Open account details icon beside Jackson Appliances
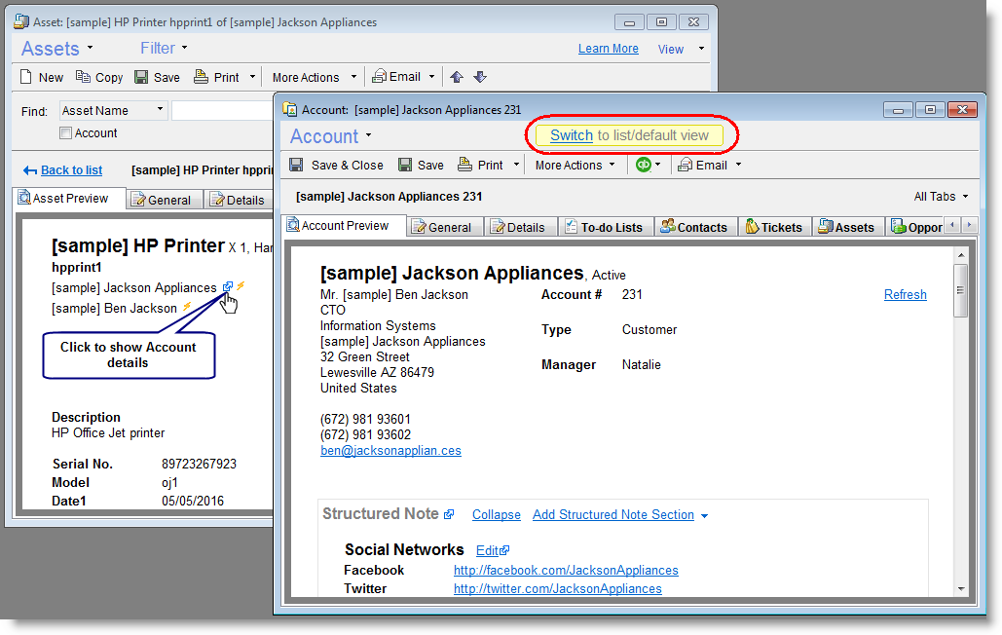 (228, 287)
